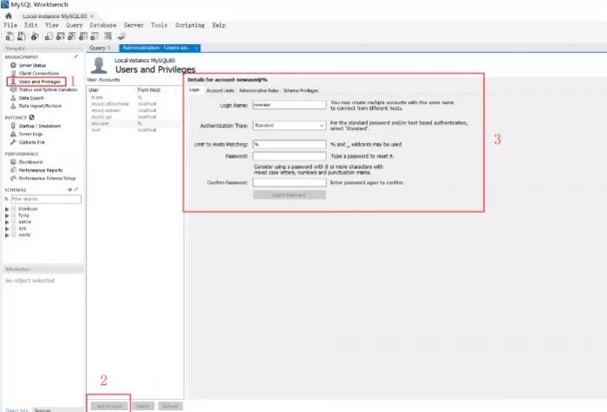Switch to the Account Limits tab
This screenshot has height=412, width=607.
click(x=220, y=90)
